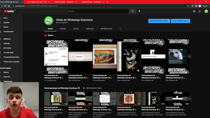This screenshot has height=118, width=210.
Task: Click the YouTube logo
Action: (x=9, y=11)
